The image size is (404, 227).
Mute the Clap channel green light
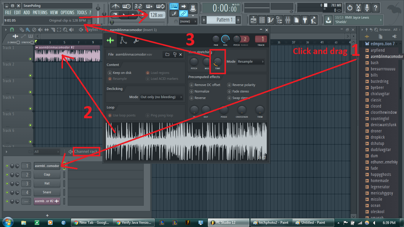tap(7, 175)
